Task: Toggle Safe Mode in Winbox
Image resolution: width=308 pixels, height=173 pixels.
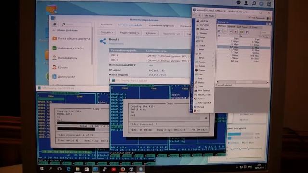Action: (x=208, y=16)
